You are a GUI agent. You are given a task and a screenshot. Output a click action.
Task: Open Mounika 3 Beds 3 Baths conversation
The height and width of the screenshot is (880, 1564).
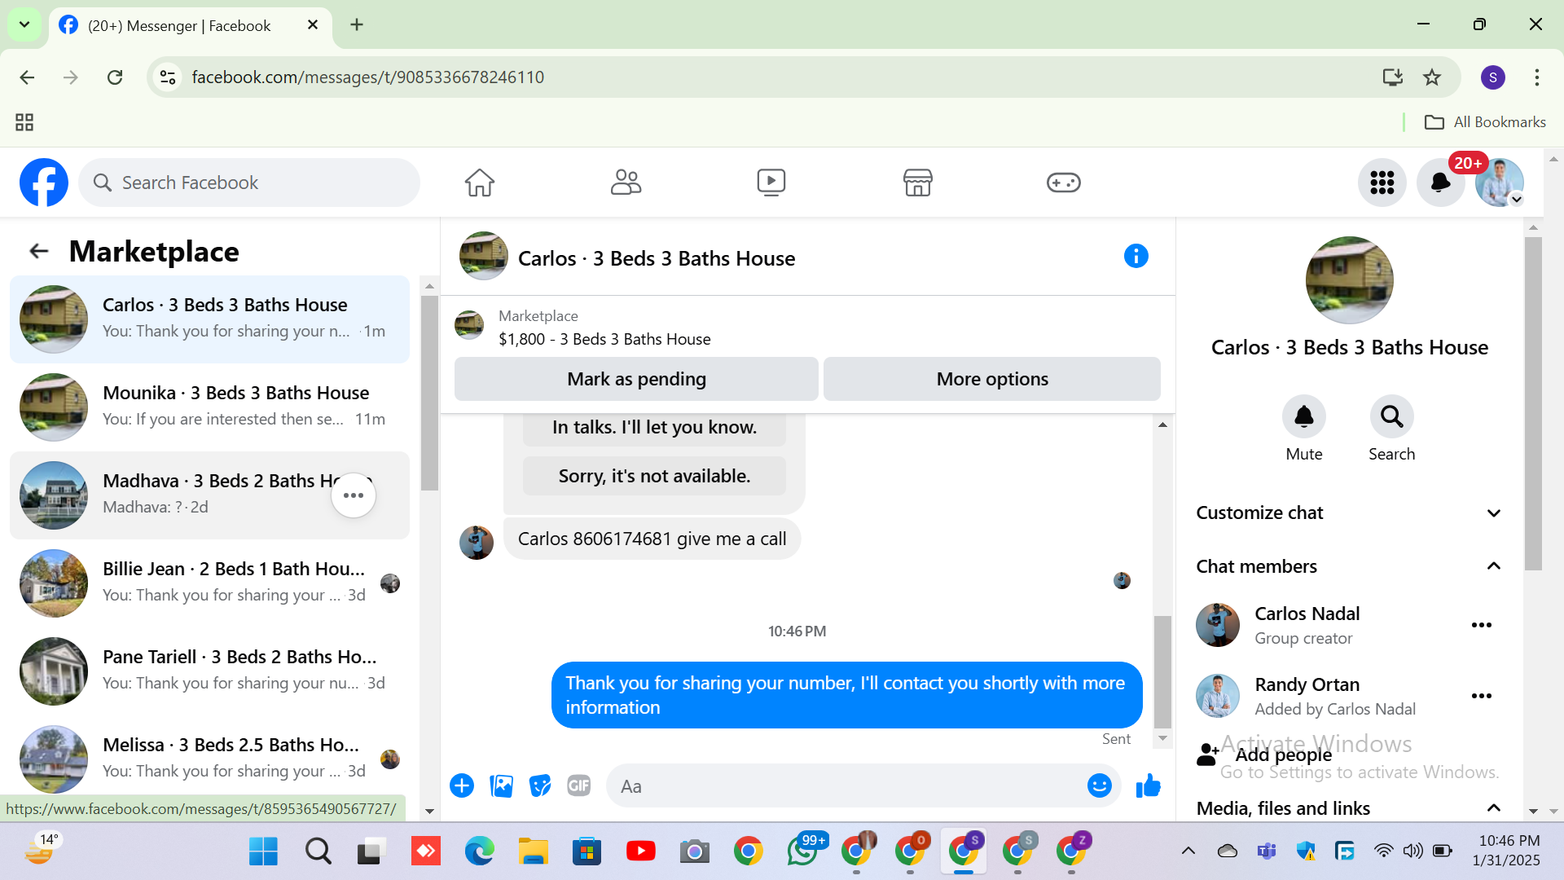click(x=209, y=407)
